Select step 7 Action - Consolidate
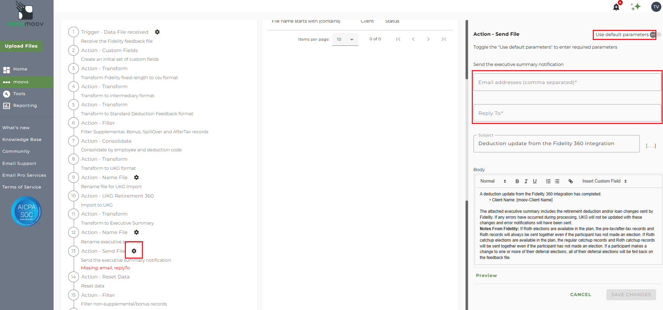Viewport: 663px width, 310px height. click(106, 141)
